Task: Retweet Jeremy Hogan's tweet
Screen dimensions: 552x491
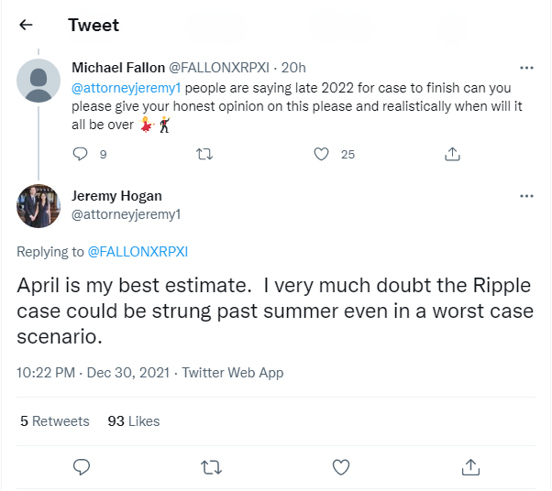Action: pyautogui.click(x=211, y=467)
